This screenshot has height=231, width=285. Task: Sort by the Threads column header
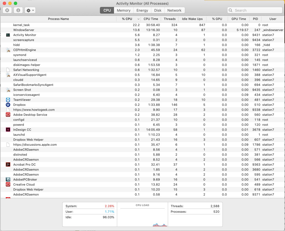tap(170, 19)
